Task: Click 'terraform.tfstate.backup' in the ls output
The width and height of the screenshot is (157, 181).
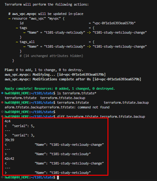Action: coord(63,98)
